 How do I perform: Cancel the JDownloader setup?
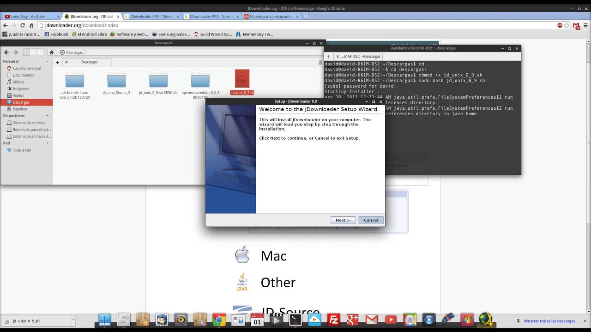coord(371,220)
